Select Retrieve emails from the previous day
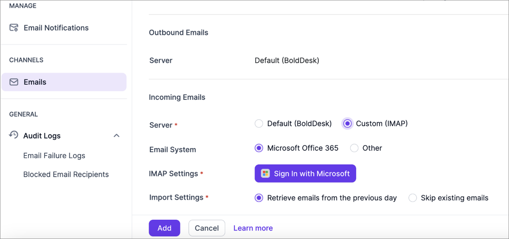Screen dimensions: 509x239 point(259,198)
